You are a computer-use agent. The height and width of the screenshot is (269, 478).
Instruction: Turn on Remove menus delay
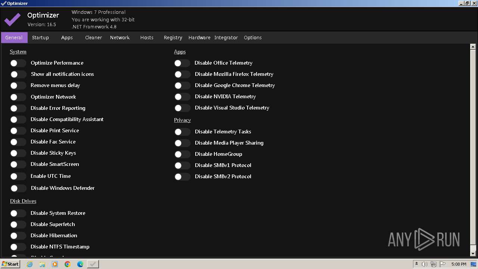[x=18, y=86]
